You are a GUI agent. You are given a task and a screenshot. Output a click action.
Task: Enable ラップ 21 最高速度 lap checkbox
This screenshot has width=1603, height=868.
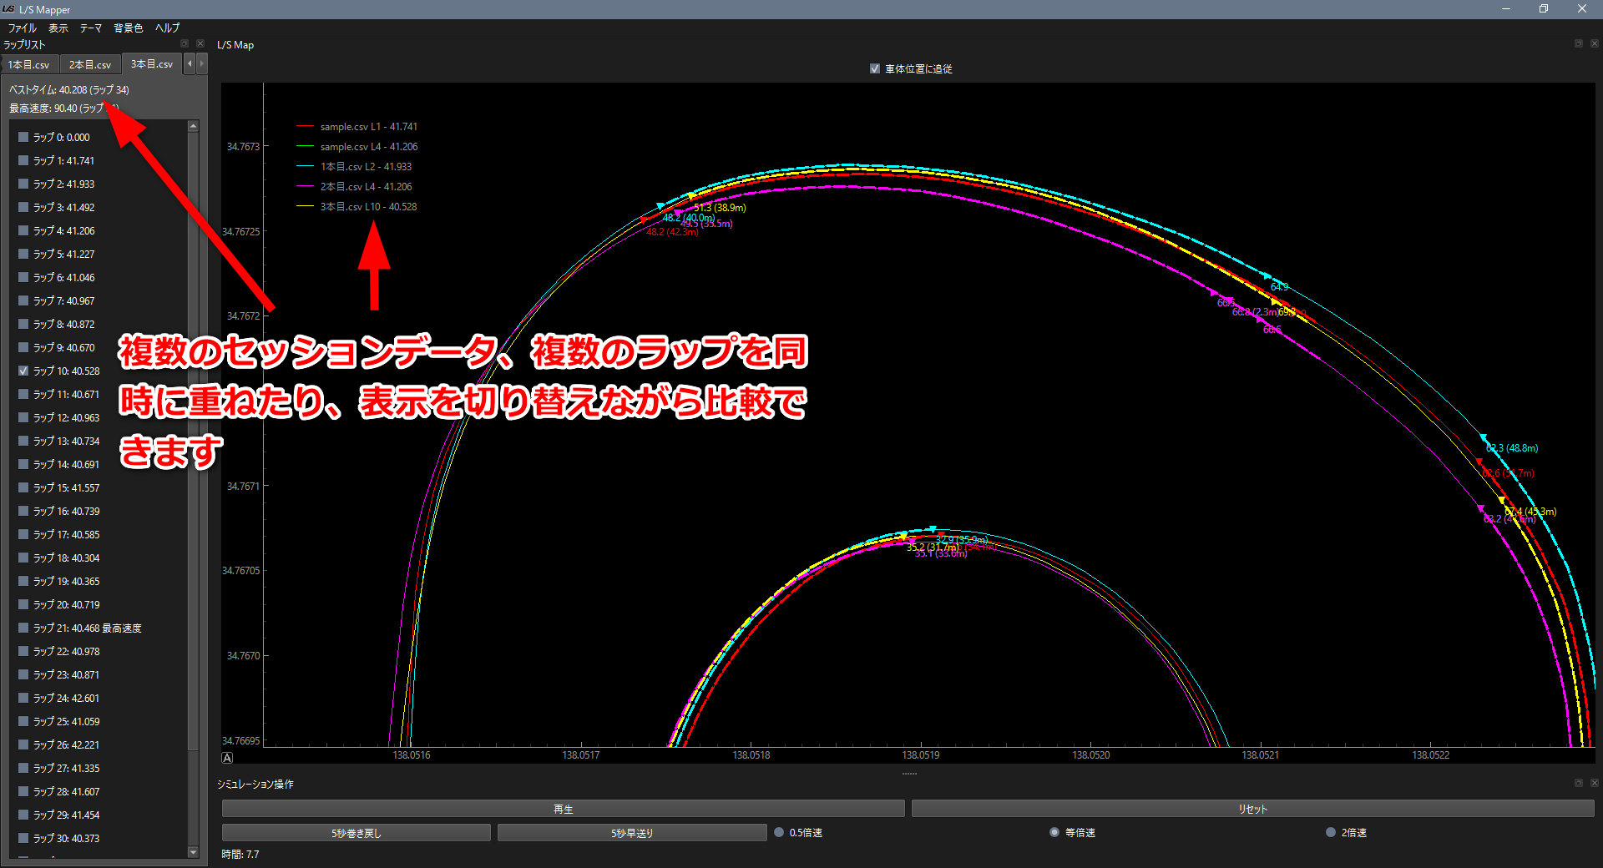23,628
